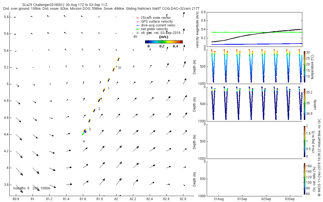Select the glider track waypoint labeled 1
The image size is (323, 202).
coord(109,88)
